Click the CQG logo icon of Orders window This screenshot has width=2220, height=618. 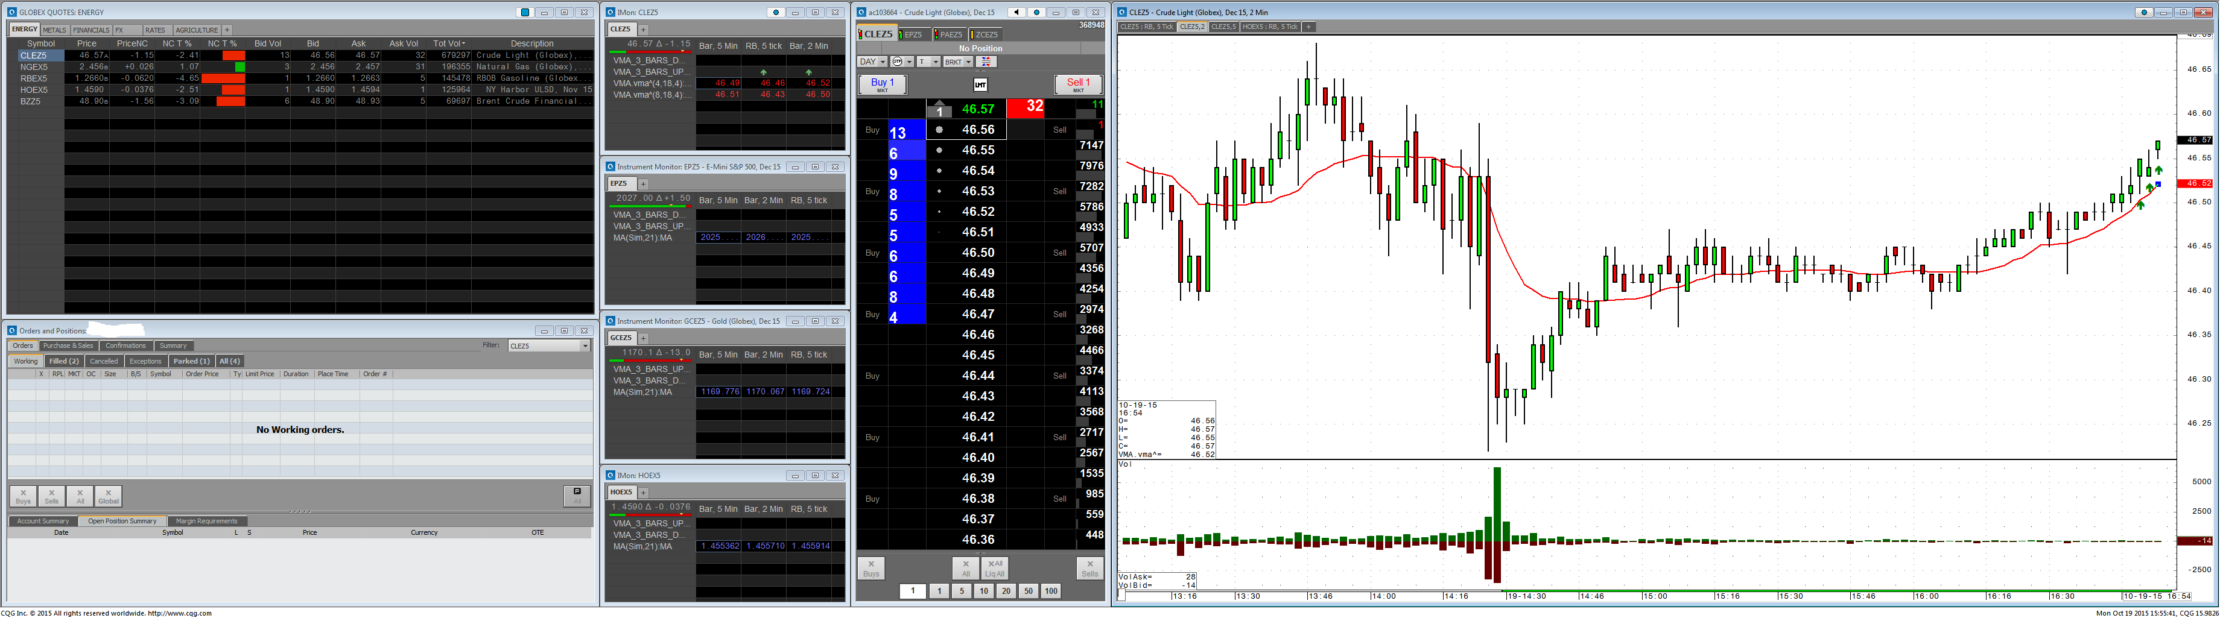[x=12, y=330]
